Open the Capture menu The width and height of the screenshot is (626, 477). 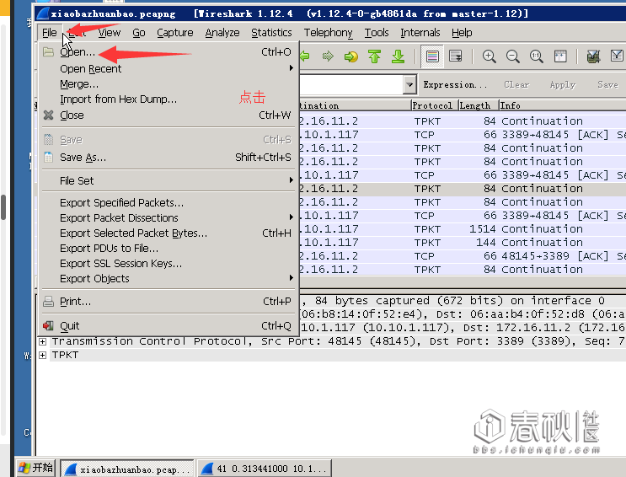175,33
